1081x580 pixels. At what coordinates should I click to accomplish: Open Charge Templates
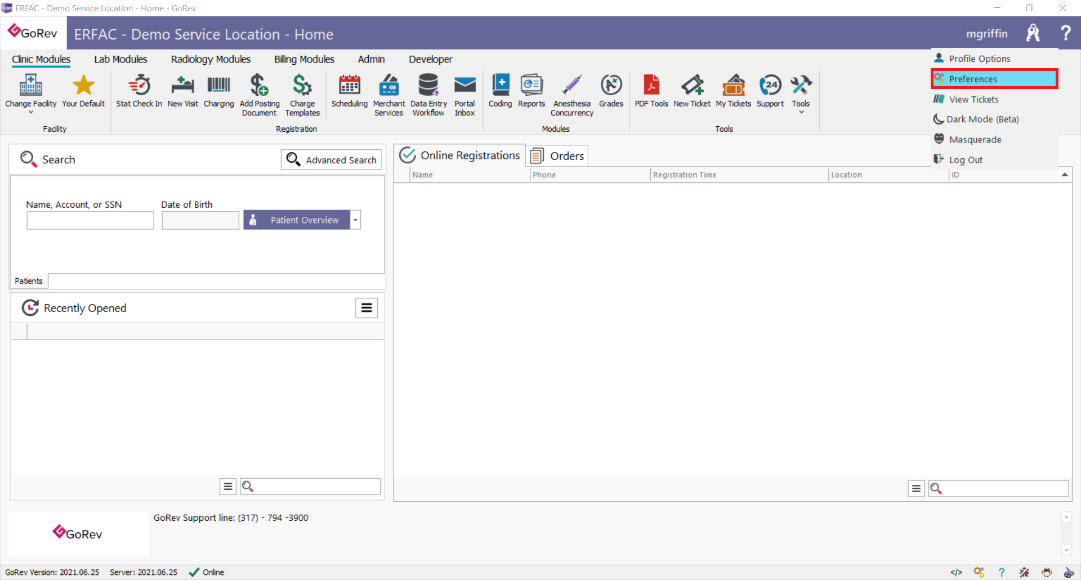tap(302, 95)
